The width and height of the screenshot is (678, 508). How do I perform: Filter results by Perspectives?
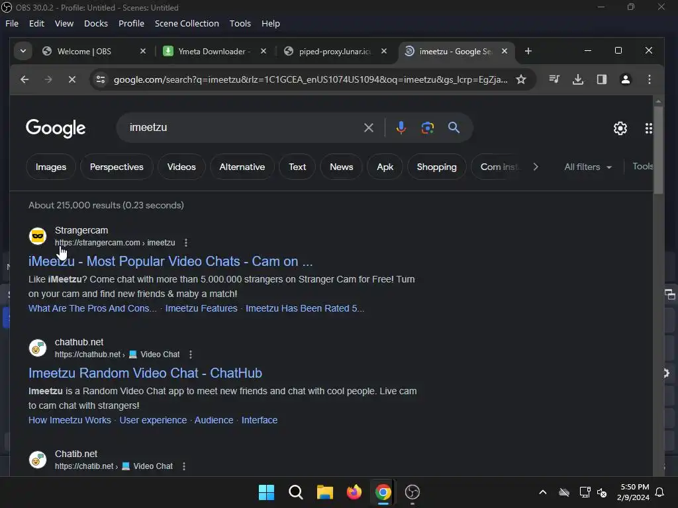click(x=117, y=167)
